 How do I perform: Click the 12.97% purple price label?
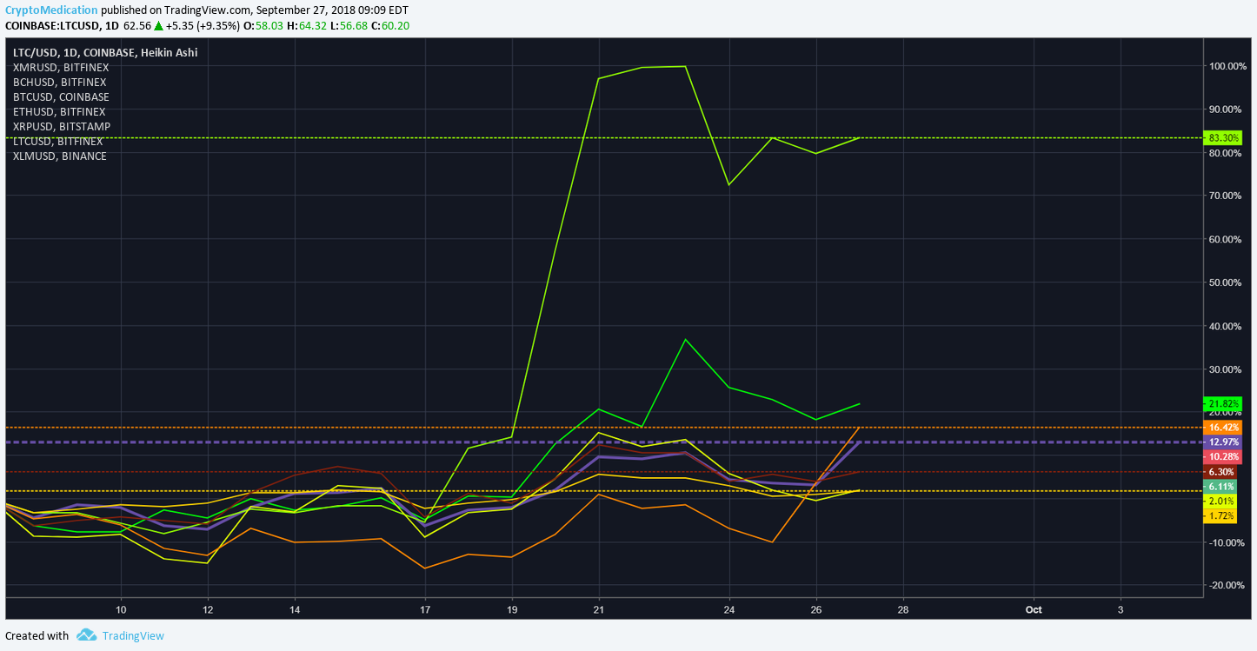click(x=1223, y=442)
